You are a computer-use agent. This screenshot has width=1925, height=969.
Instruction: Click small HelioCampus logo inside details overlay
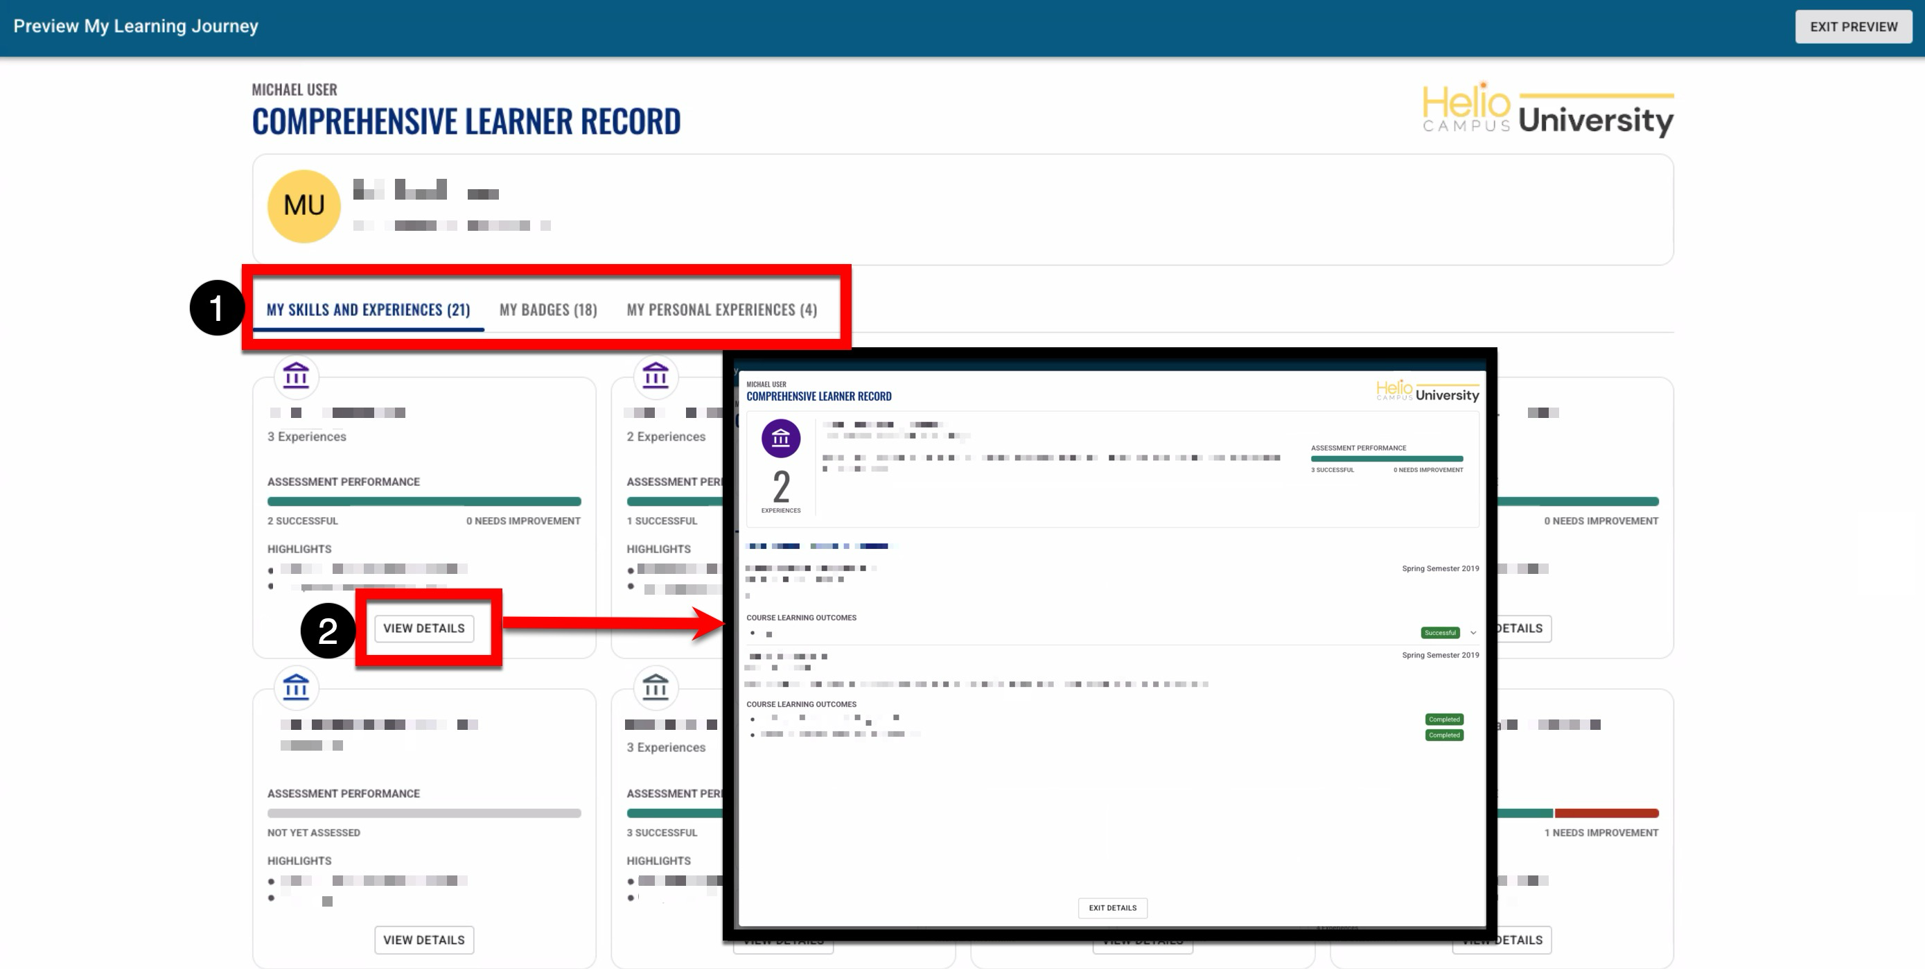[1427, 390]
